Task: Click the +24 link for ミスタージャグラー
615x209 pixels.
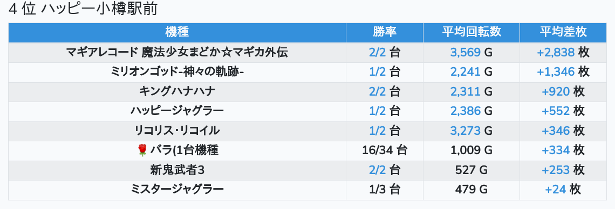Action: click(x=555, y=190)
